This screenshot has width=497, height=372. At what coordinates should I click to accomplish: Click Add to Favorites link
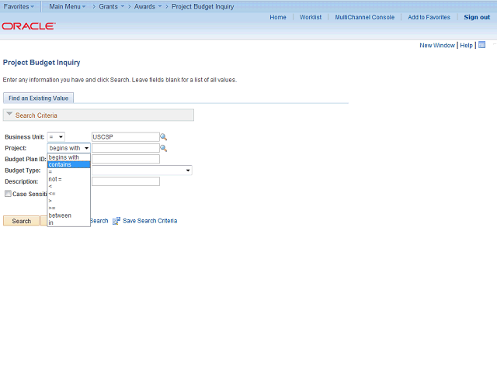pyautogui.click(x=429, y=17)
